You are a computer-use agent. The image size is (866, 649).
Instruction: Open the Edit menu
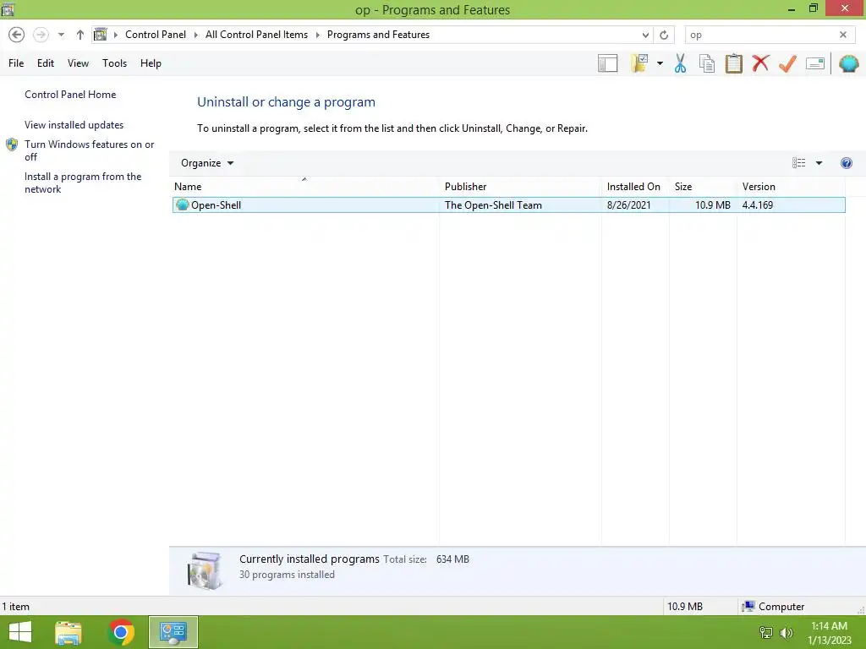[46, 63]
